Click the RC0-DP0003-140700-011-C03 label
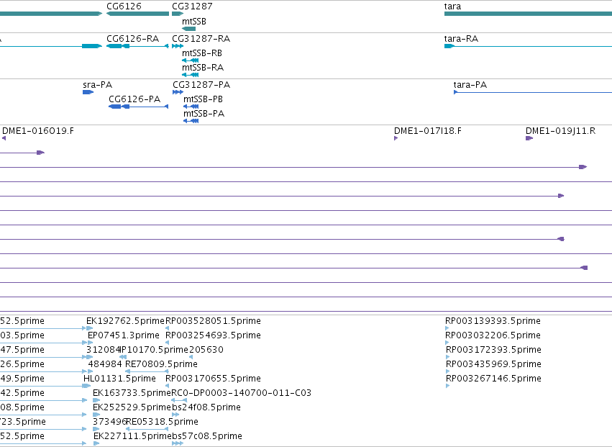The image size is (612, 447). 242,393
